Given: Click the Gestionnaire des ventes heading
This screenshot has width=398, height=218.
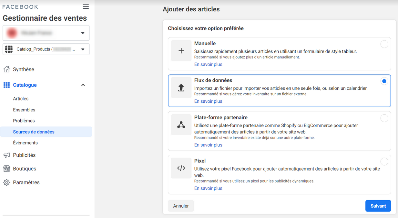Looking at the screenshot, I should pyautogui.click(x=45, y=18).
